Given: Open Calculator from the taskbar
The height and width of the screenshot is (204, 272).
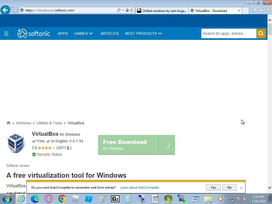Looking at the screenshot, I should [x=128, y=199].
